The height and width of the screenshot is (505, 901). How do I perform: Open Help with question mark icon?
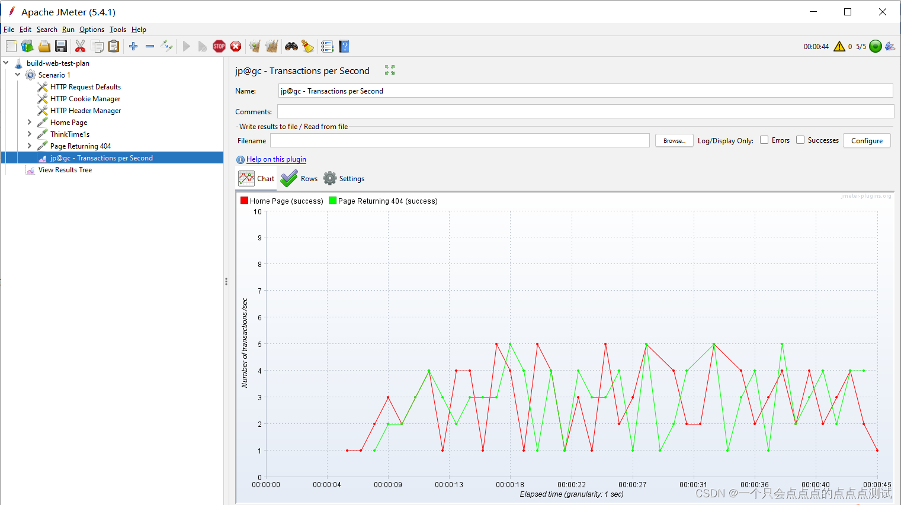[344, 46]
